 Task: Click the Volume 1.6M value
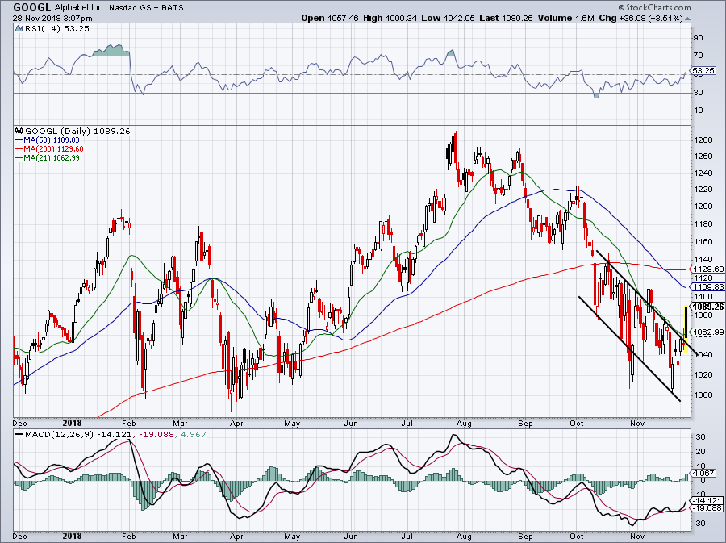[x=565, y=18]
